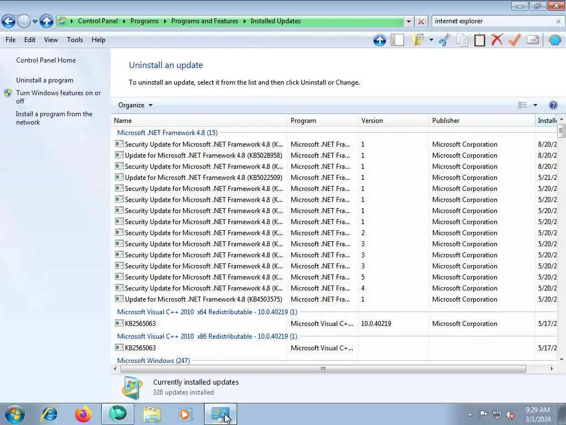This screenshot has height=425, width=566.
Task: Open the Organize dropdown menu
Action: tap(135, 105)
